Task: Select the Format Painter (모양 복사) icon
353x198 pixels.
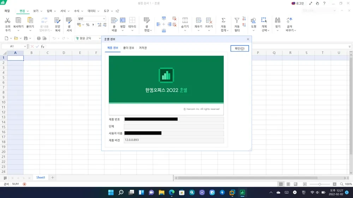Action: click(58, 20)
